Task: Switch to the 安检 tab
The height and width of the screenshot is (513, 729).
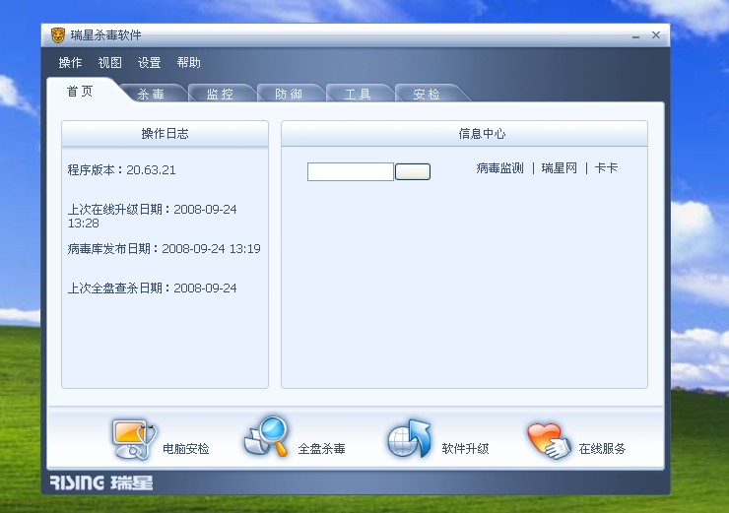Action: [427, 94]
